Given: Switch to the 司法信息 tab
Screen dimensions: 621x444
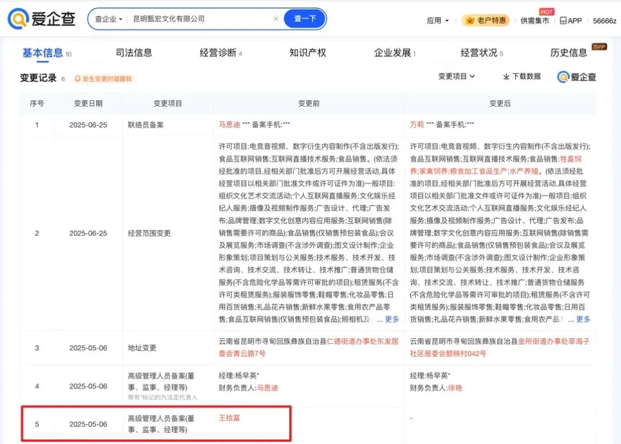Looking at the screenshot, I should [134, 53].
